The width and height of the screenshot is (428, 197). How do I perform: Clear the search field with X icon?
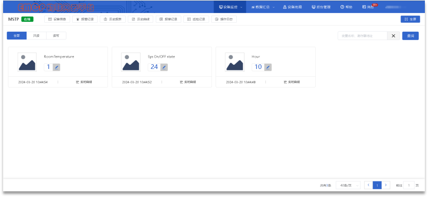click(x=394, y=36)
